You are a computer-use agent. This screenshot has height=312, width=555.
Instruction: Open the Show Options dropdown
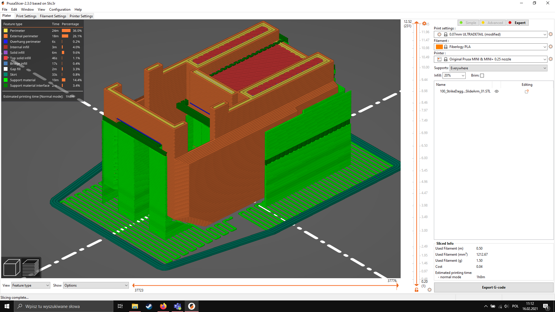[96, 285]
